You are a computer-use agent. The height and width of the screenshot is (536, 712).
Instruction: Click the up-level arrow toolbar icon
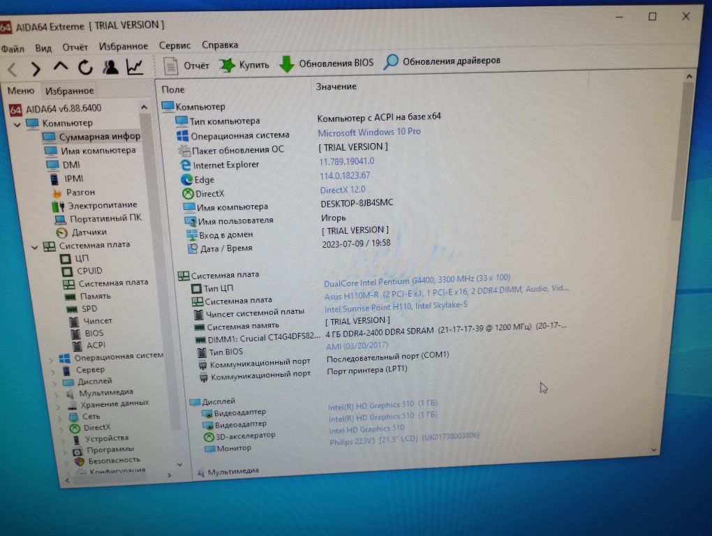click(x=61, y=67)
